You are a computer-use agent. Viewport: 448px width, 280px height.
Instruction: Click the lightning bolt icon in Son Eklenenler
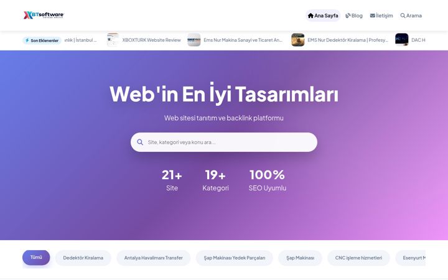27,40
